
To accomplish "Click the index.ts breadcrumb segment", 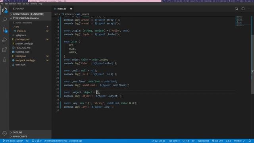I will 68,14.
